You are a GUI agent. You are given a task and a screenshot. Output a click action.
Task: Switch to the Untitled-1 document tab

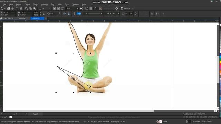click(38, 18)
